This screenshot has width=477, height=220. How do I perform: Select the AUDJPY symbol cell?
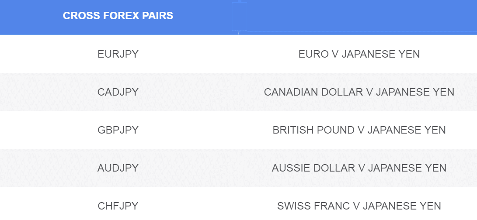point(118,168)
